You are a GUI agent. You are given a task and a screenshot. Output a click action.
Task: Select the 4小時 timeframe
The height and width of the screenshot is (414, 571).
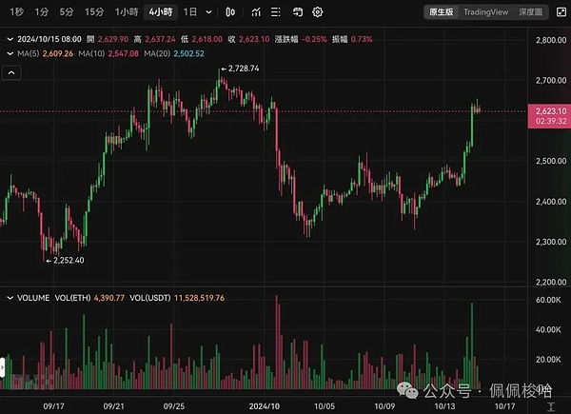(161, 12)
